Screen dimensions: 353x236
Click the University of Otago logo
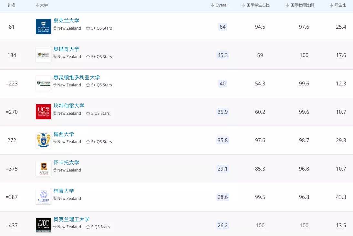coord(44,55)
